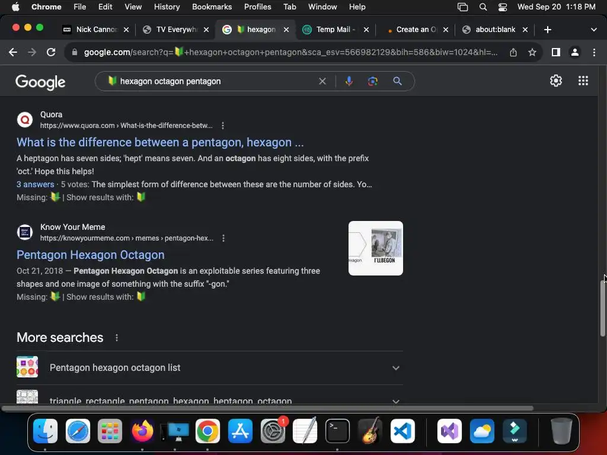Open the 3 answers link
The height and width of the screenshot is (455, 607).
[x=35, y=185]
